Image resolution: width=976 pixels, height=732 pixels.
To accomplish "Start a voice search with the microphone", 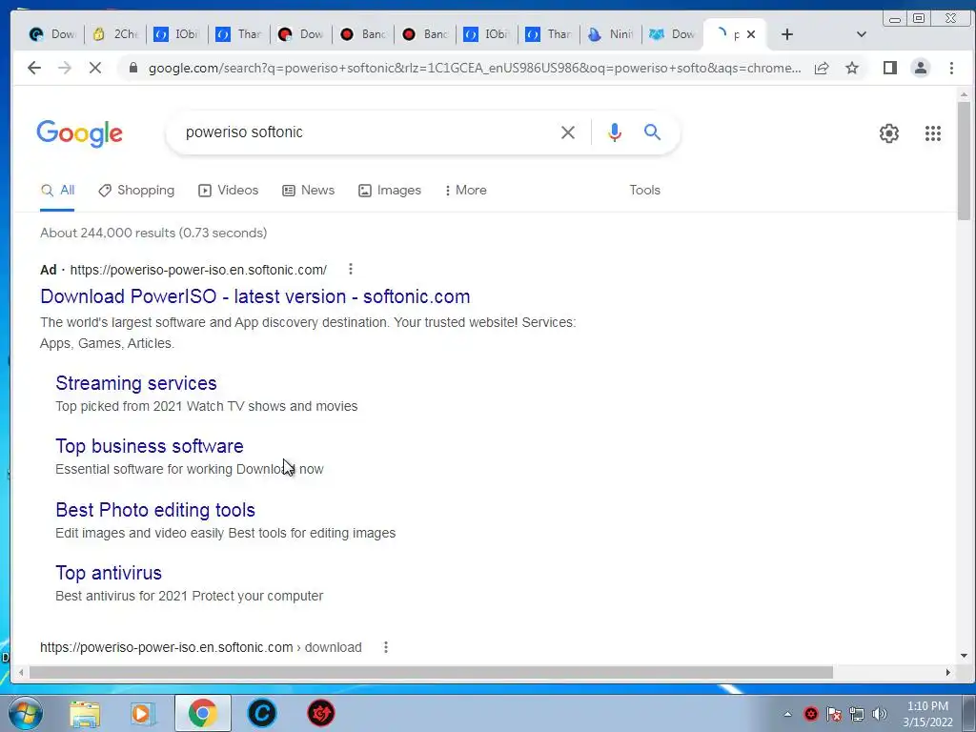I will [x=615, y=132].
